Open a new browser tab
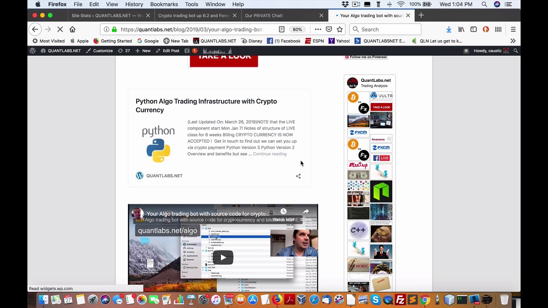Screen dimensions: 548x308 click(x=421, y=15)
